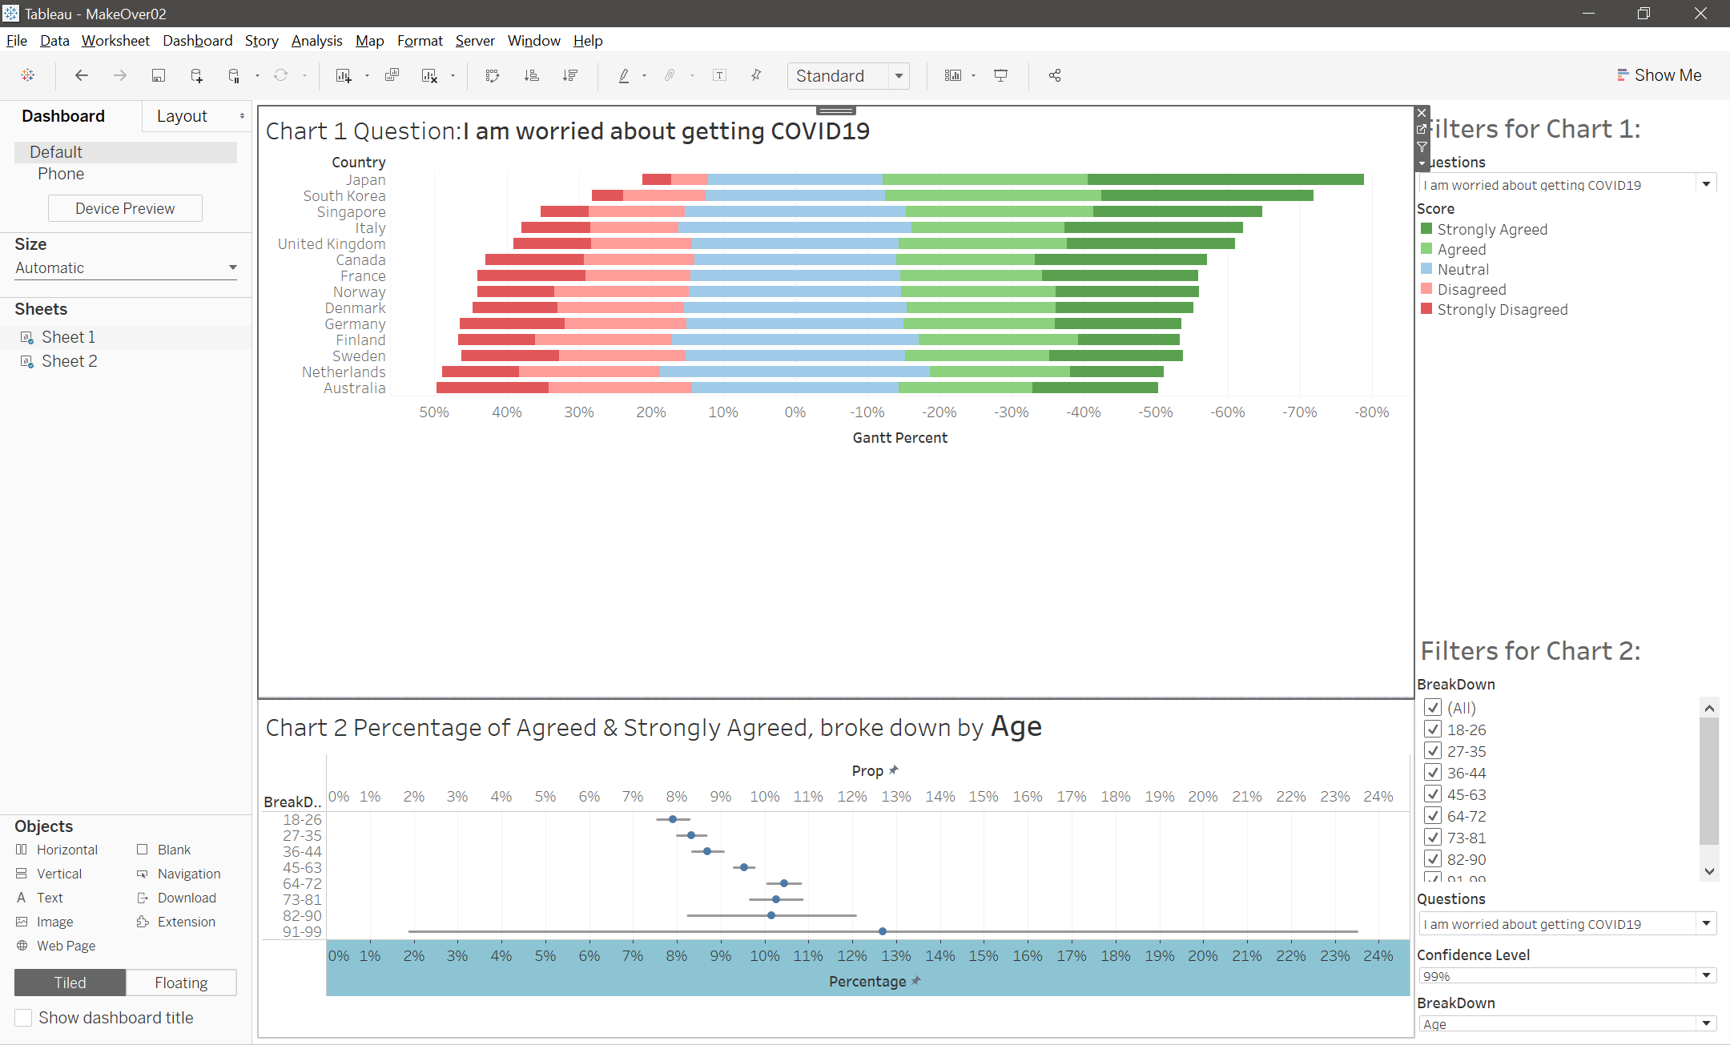The height and width of the screenshot is (1045, 1730).
Task: Click the Presentation Mode icon
Action: 1000,75
